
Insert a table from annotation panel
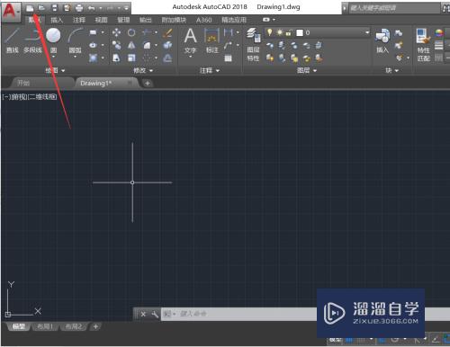coord(229,58)
